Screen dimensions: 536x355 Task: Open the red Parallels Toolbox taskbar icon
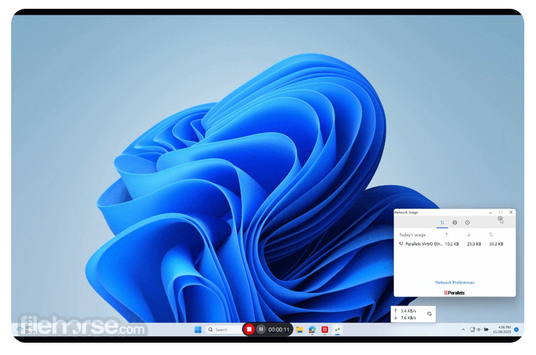(325, 330)
